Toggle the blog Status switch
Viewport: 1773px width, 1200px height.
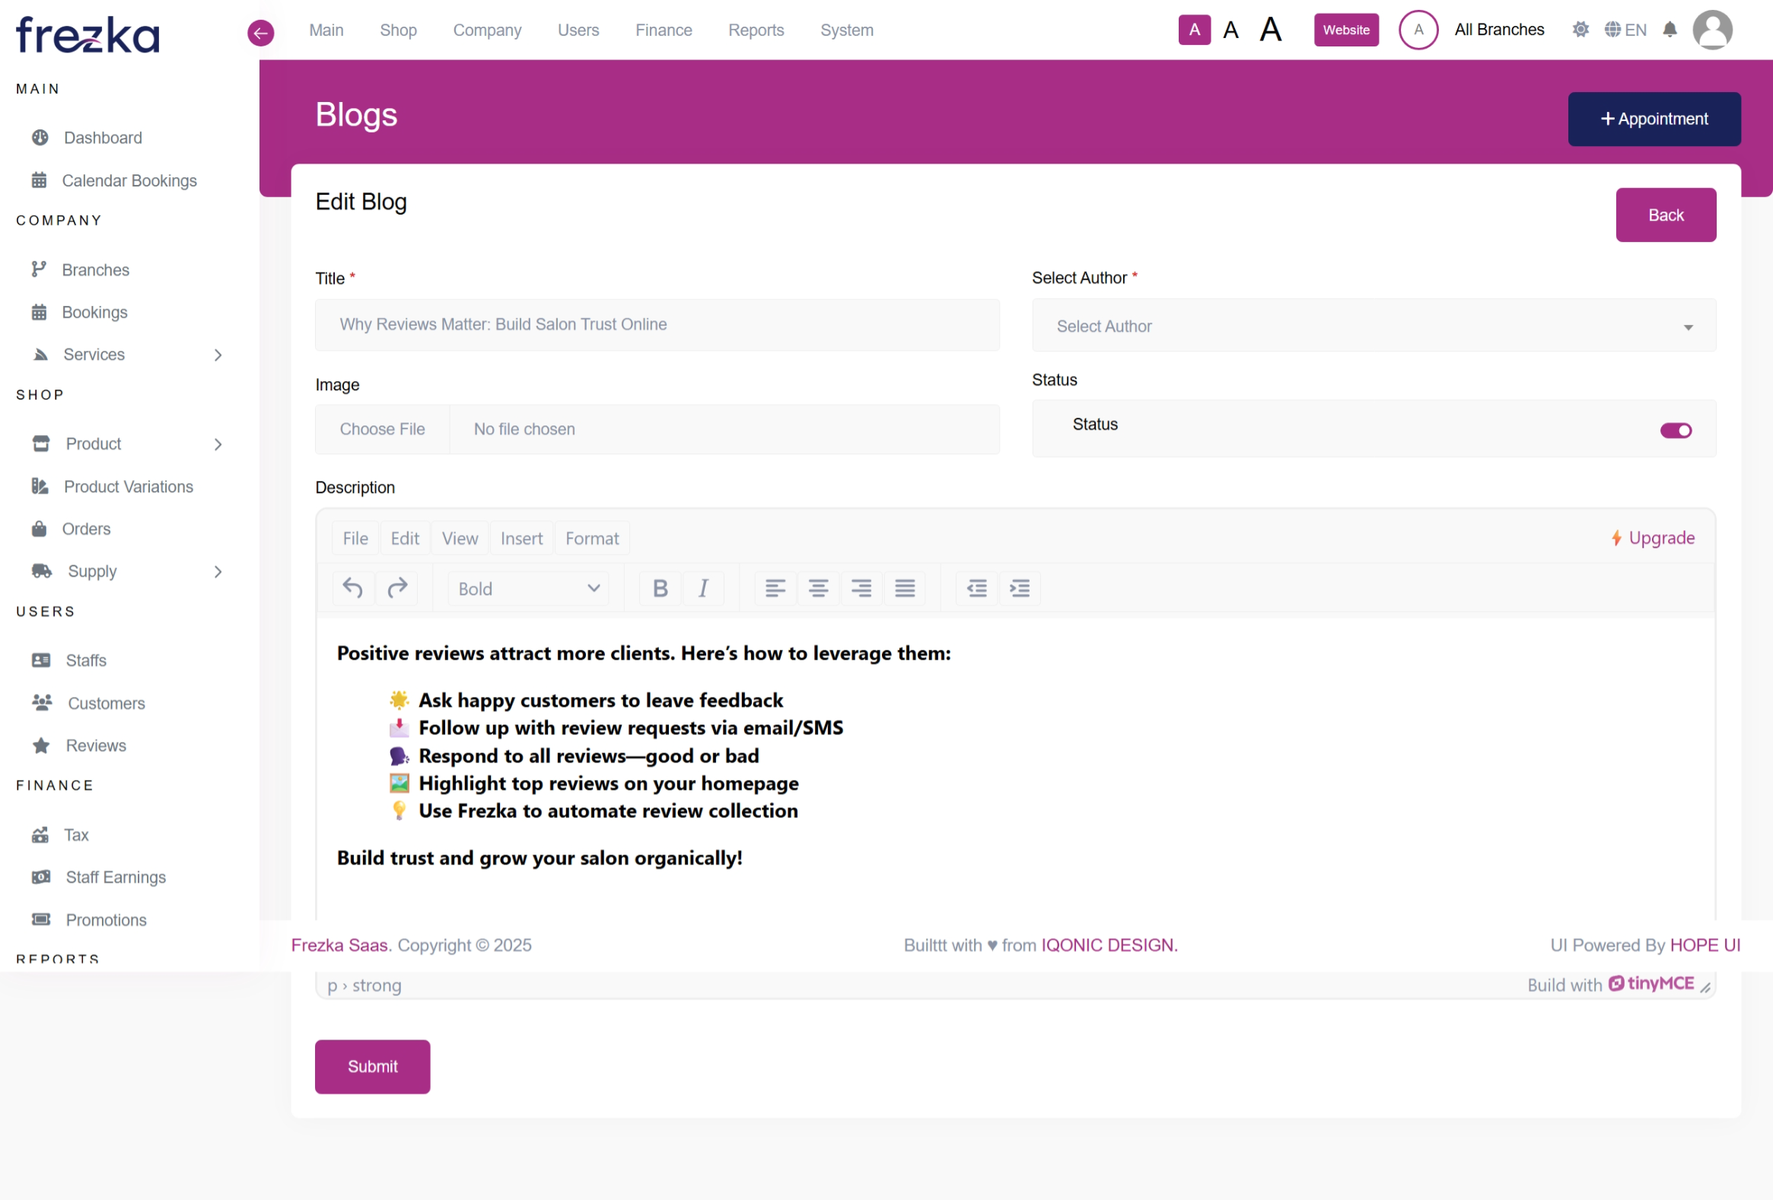[1676, 430]
